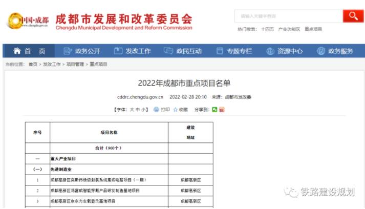Click the red search magnifier button

[x=353, y=16]
